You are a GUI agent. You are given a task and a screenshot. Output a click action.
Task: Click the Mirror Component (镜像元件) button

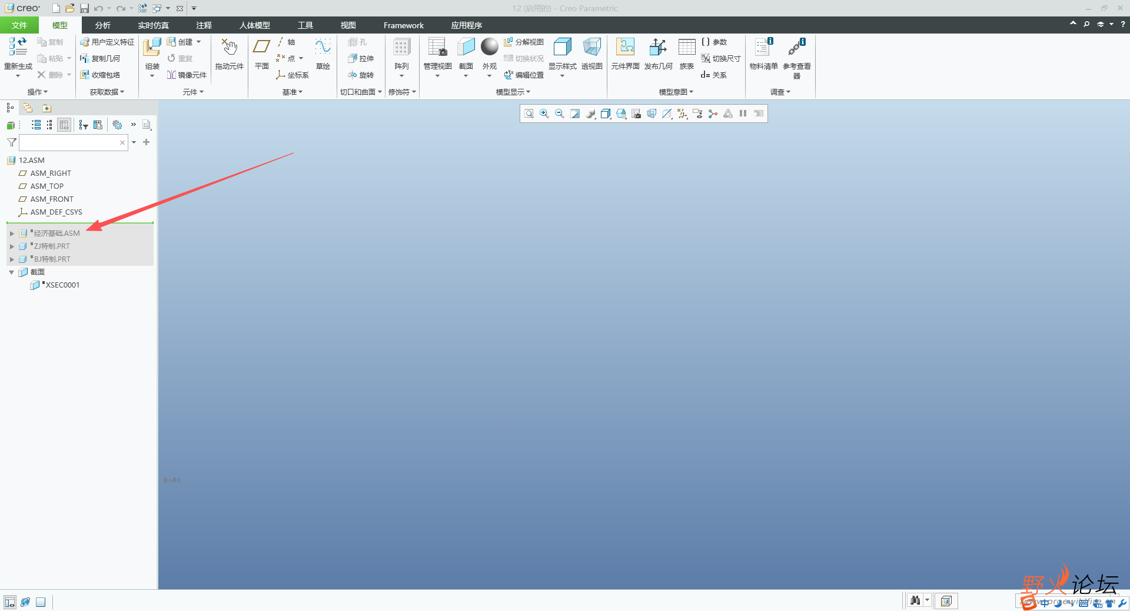coord(187,75)
